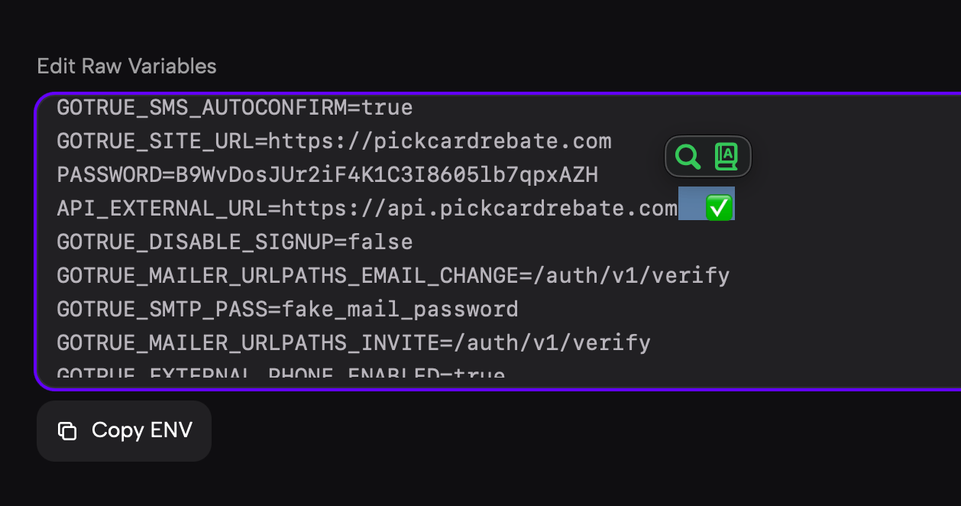Click the https://pickcardrebate.com site URL value

[439, 141]
